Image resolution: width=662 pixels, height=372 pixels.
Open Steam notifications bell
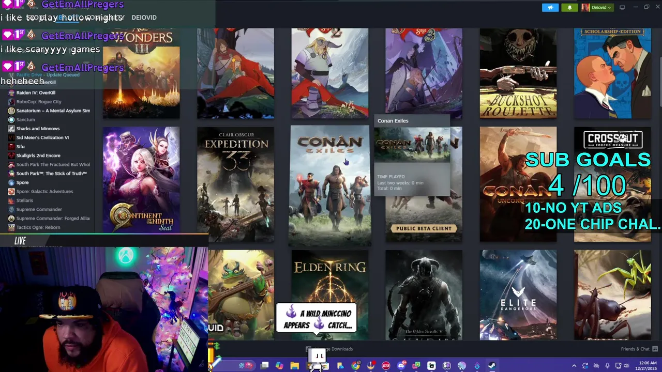pos(569,7)
